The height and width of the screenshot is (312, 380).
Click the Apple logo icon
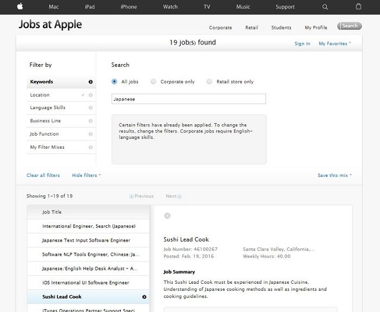coord(20,7)
